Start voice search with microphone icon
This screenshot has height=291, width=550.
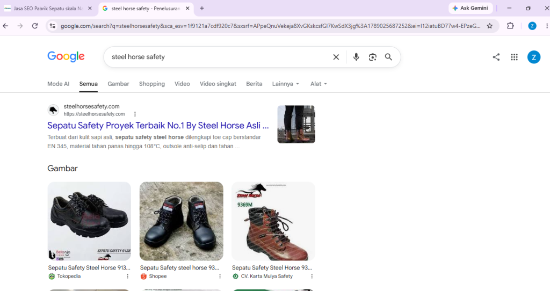(x=356, y=57)
